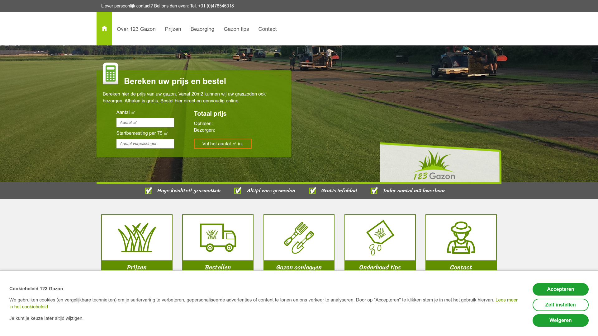This screenshot has height=336, width=598.
Task: Open the Gazon tips menu item
Action: click(x=236, y=29)
